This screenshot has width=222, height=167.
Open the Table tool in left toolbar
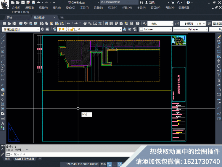[x=3, y=118]
